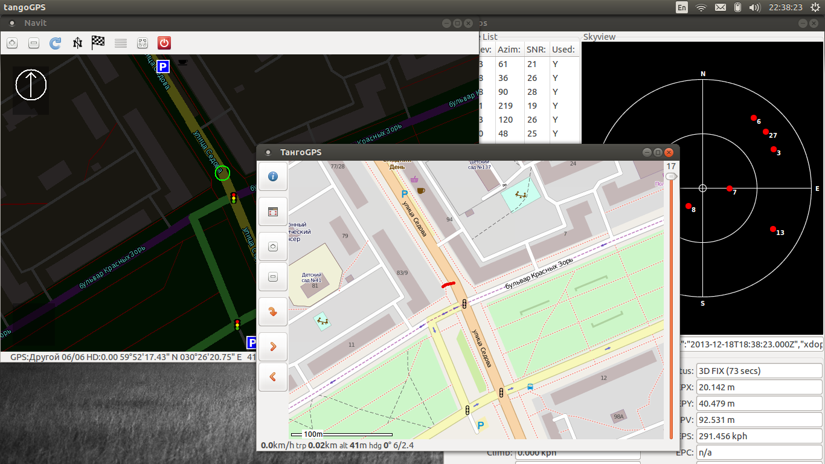The width and height of the screenshot is (825, 464).
Task: Adjust the TangoGPS vertical zoom slider
Action: tap(670, 176)
